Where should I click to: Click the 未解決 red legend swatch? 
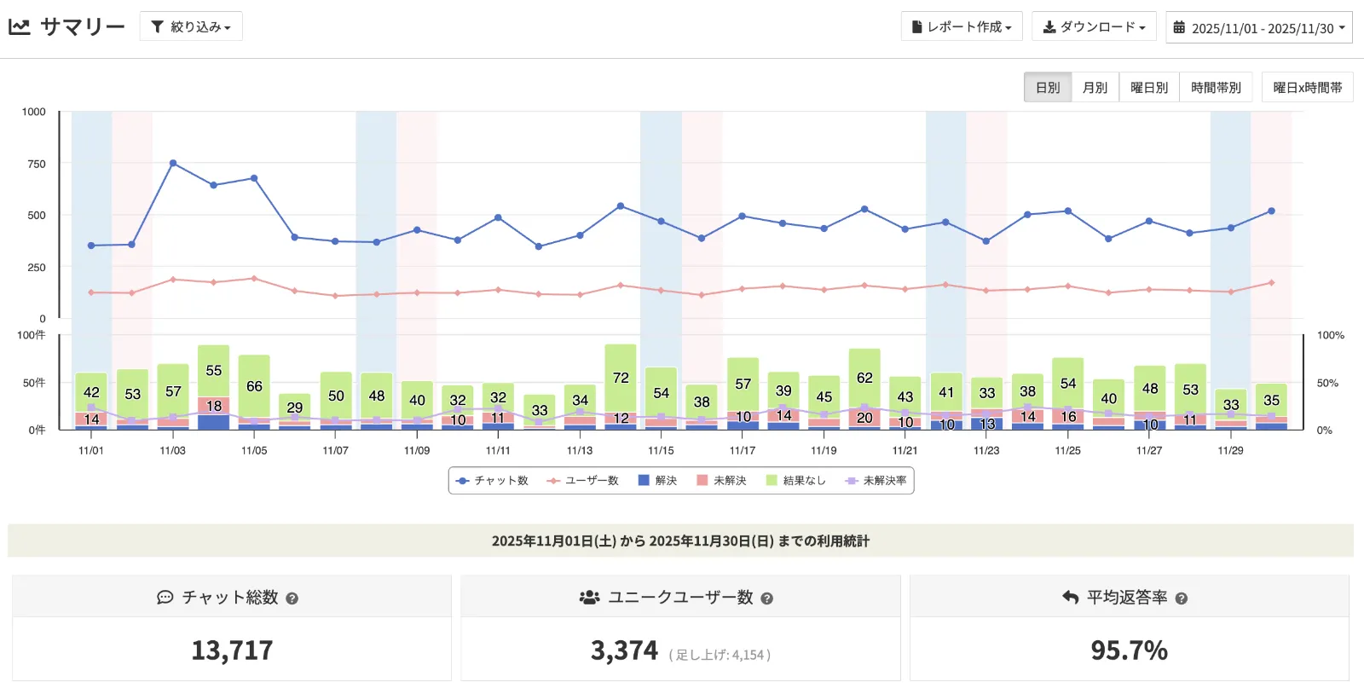pos(702,481)
